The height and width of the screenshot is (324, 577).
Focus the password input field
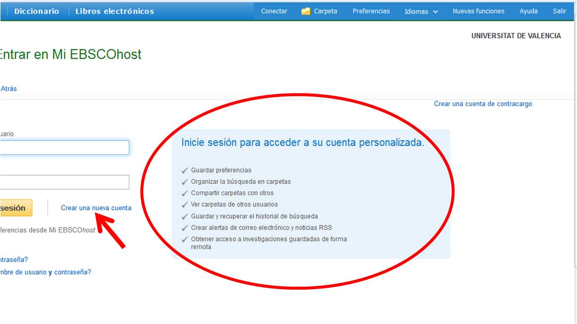(x=64, y=182)
